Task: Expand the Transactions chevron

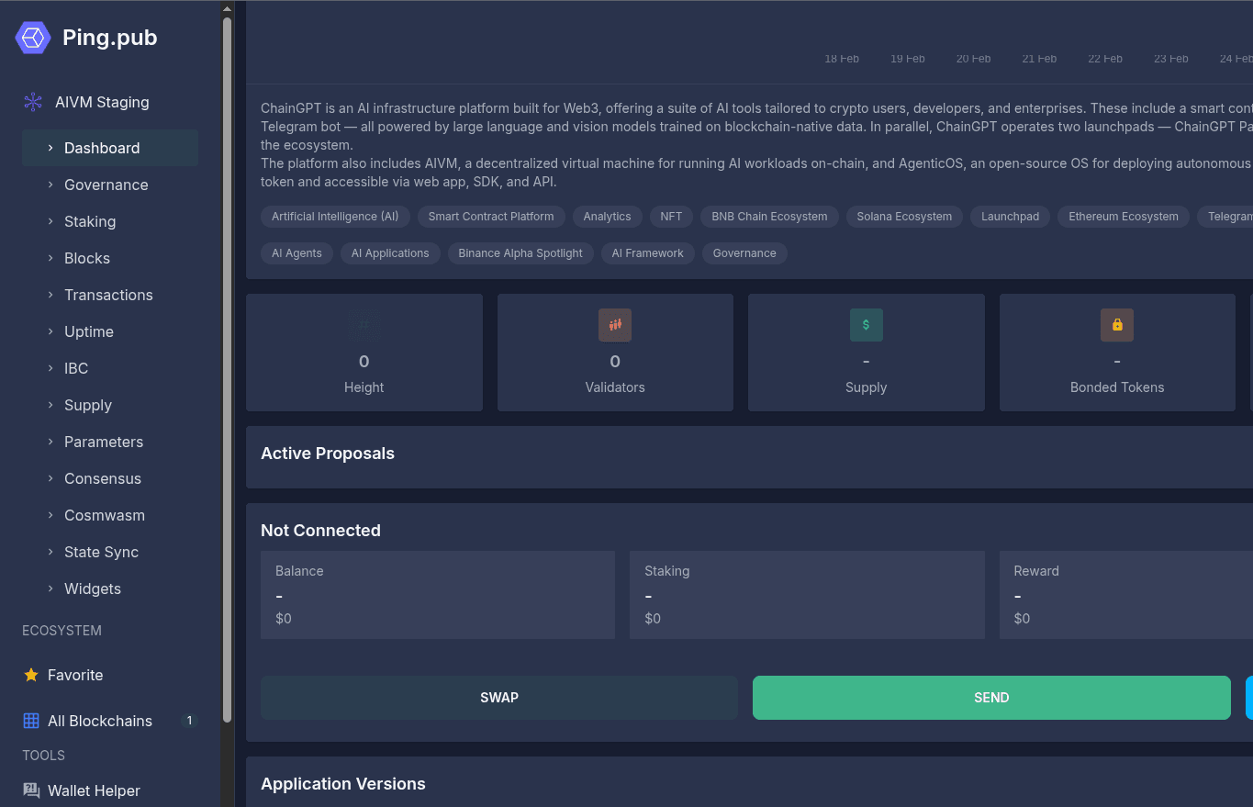Action: (50, 295)
